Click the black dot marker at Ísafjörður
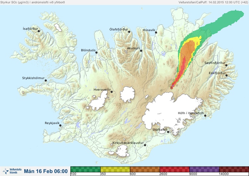Image resolution: width=249 pixels, height=176 pixels. pos(39,31)
